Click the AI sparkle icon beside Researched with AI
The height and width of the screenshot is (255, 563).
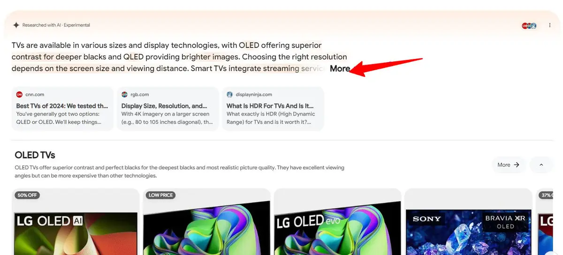click(16, 25)
